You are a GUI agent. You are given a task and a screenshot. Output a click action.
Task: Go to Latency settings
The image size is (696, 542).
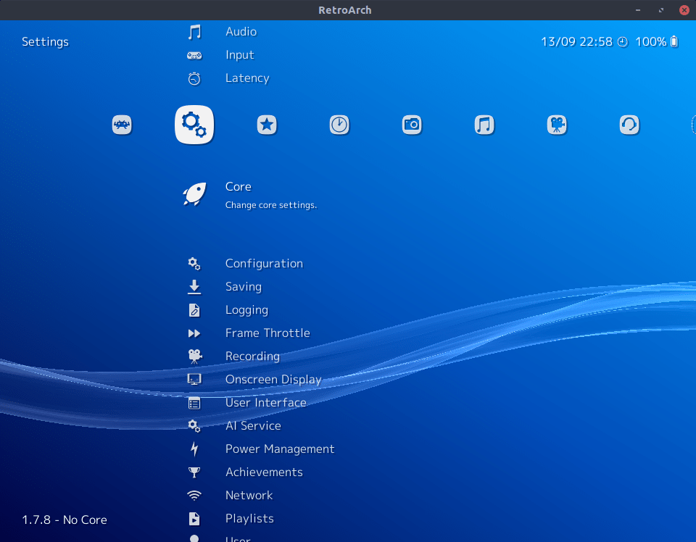246,78
